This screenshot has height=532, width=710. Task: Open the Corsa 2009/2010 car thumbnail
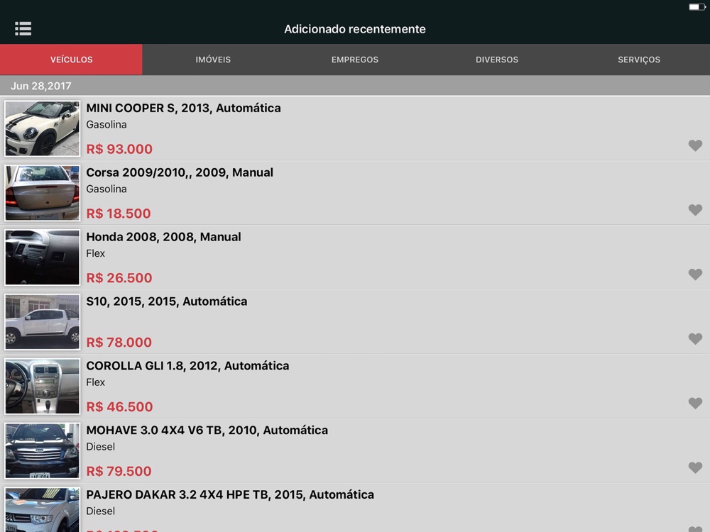[x=42, y=193]
